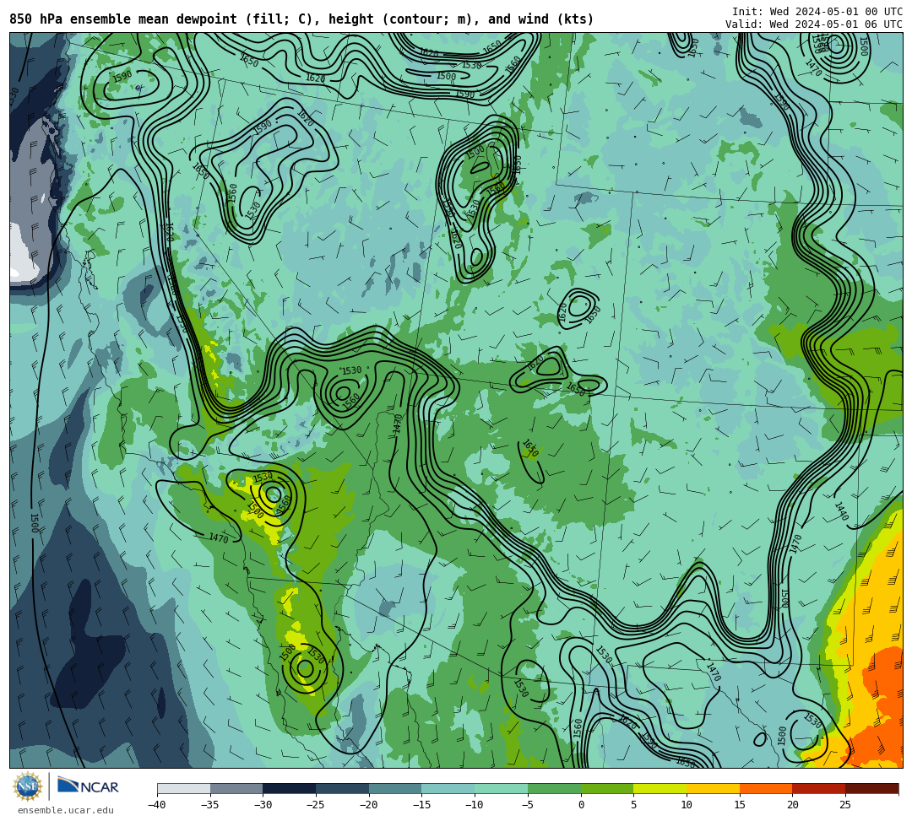Click the 0 colorbar tick label

pos(581,805)
